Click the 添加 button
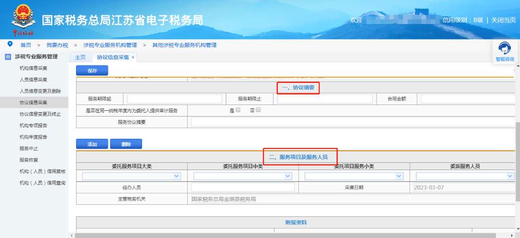Viewport: 520px width, 238px height. tap(92, 144)
